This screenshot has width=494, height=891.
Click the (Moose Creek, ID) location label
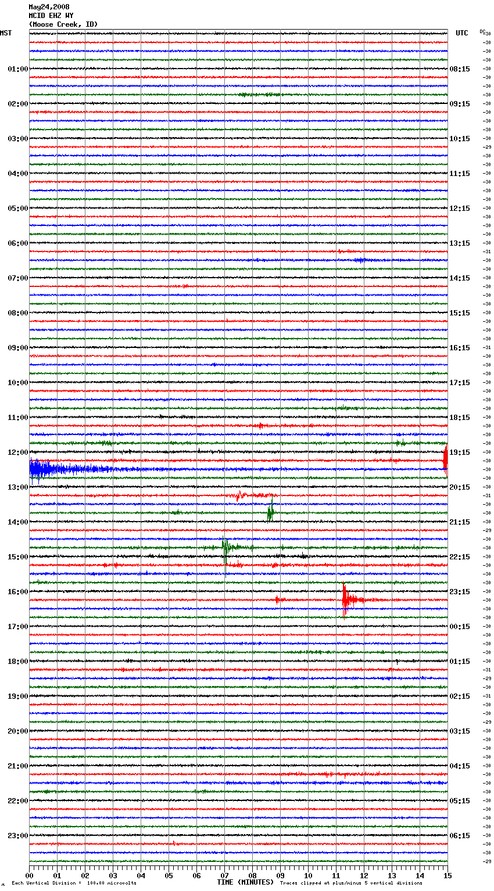(63, 24)
